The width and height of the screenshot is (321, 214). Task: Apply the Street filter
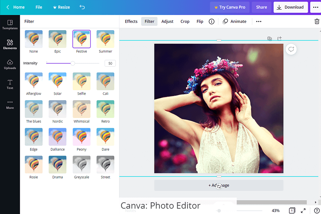pyautogui.click(x=105, y=165)
